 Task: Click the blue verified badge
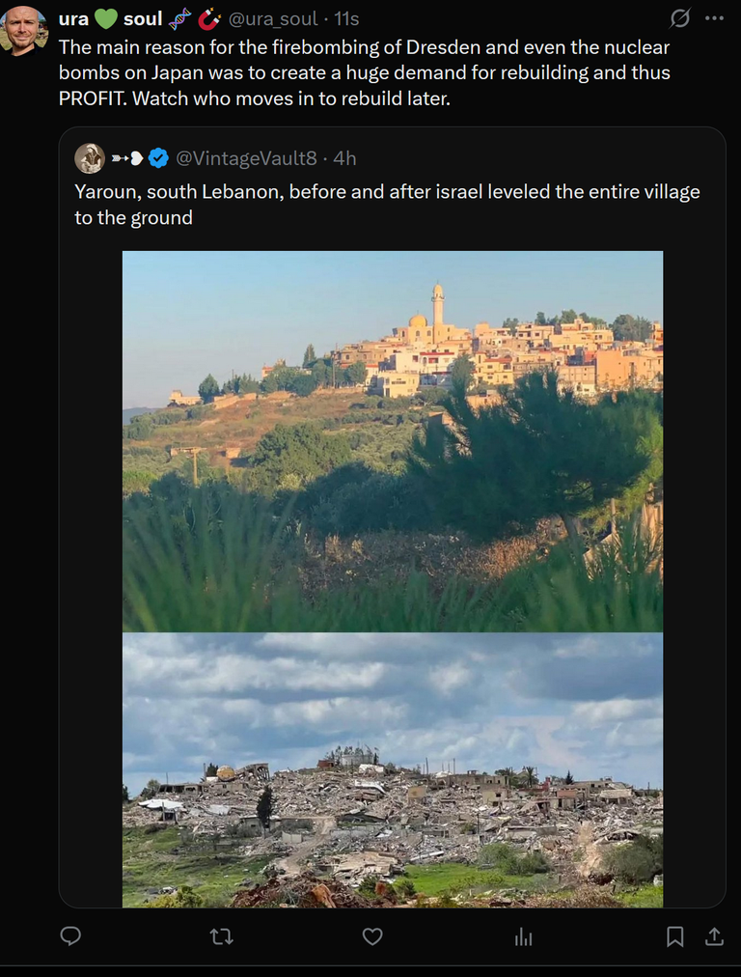tap(159, 158)
